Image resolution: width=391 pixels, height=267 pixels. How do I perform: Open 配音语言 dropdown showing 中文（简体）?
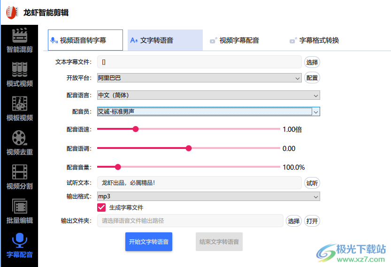click(x=208, y=95)
